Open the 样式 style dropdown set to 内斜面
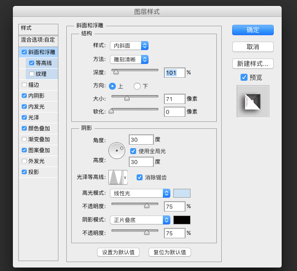 click(129, 46)
